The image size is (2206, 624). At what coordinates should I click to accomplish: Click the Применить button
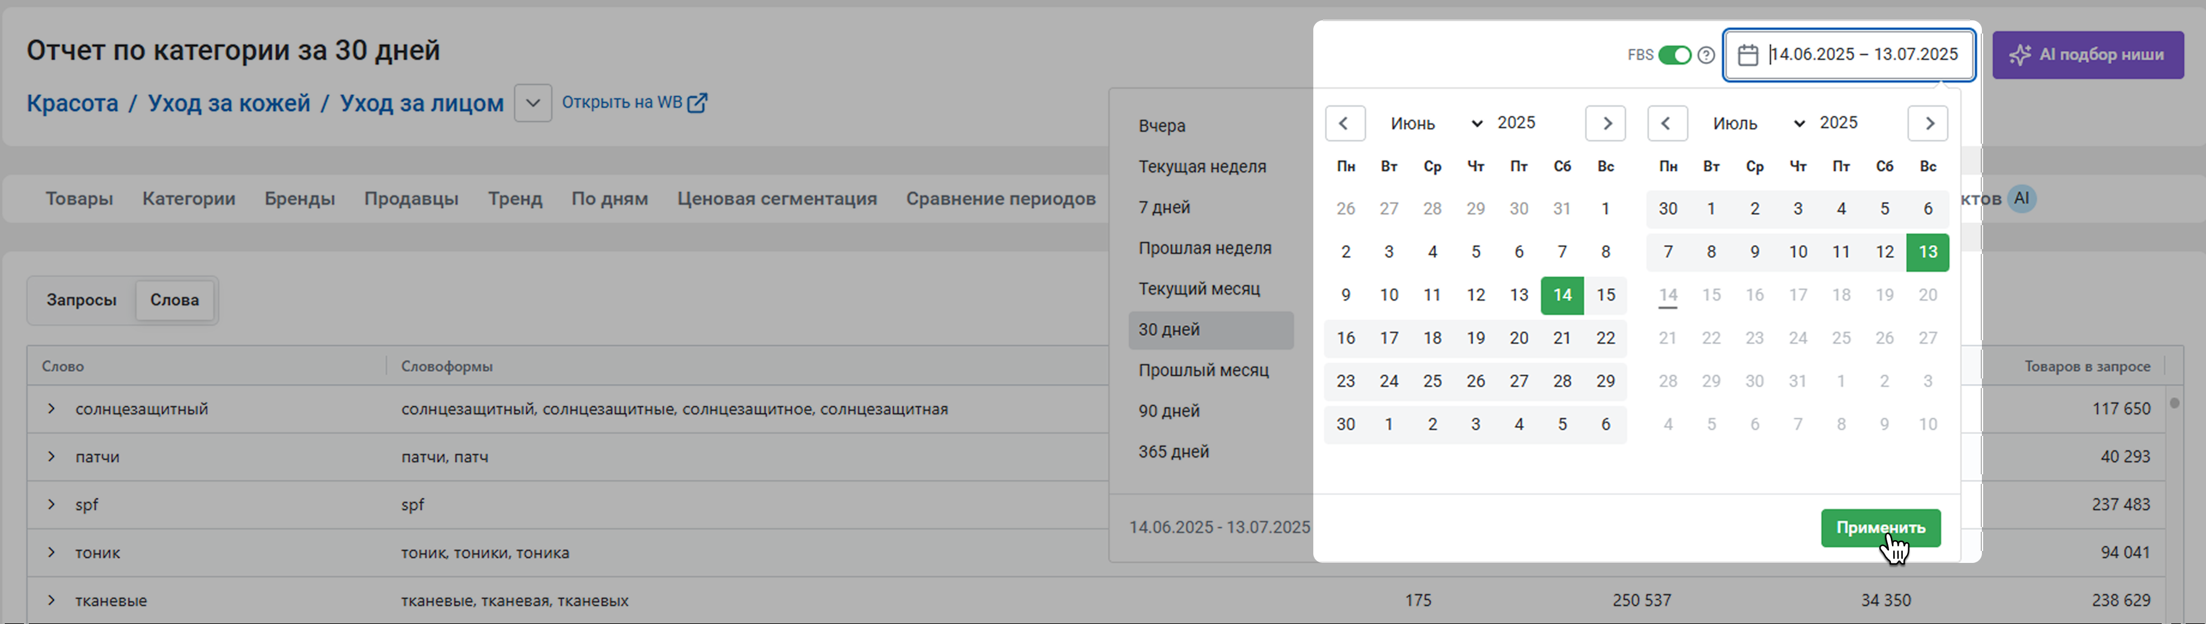(1881, 528)
